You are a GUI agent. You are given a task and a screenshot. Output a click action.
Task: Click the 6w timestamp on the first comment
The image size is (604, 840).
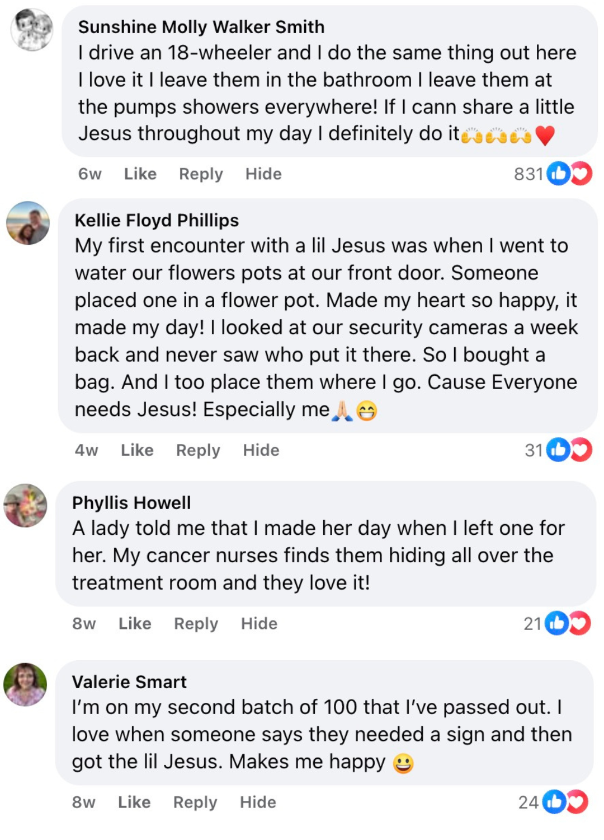tap(89, 174)
